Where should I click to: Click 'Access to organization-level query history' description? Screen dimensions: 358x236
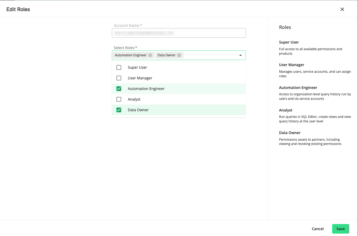click(315, 96)
